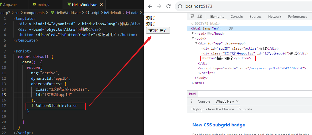Click the first 测试 text on page
The width and height of the screenshot is (312, 135).
click(x=151, y=19)
